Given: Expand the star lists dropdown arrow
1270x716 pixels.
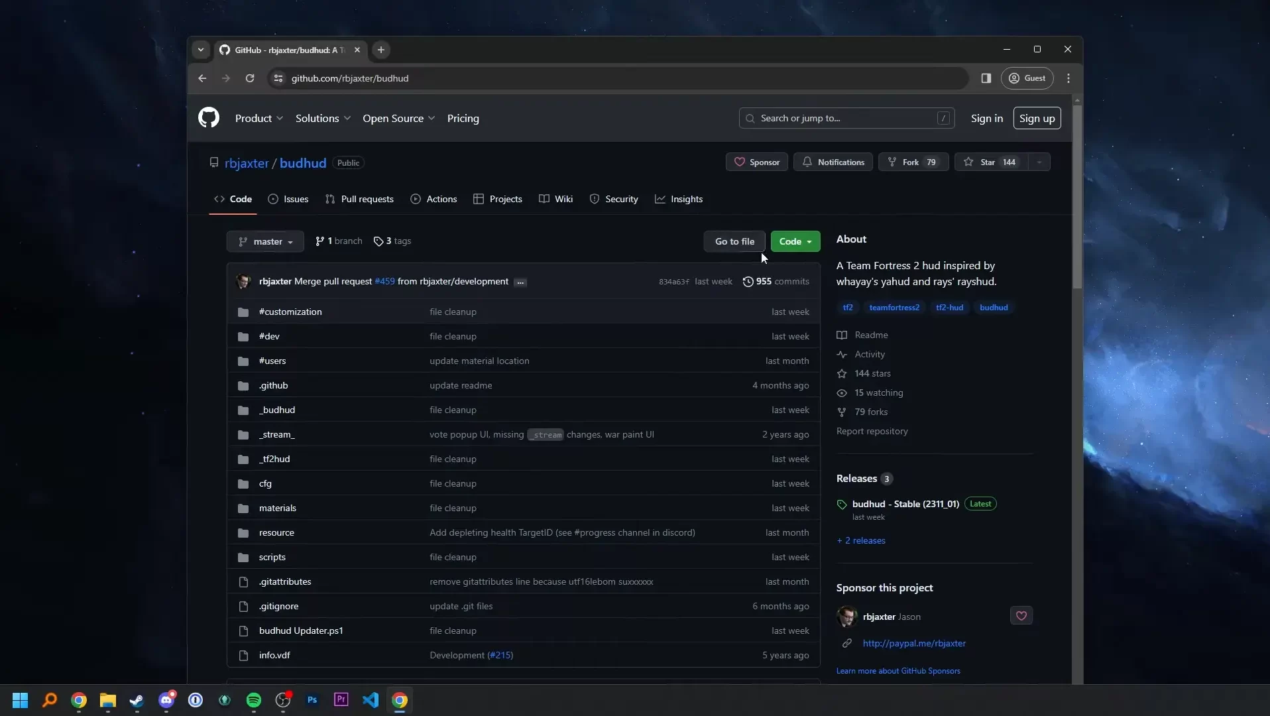Looking at the screenshot, I should [1039, 162].
